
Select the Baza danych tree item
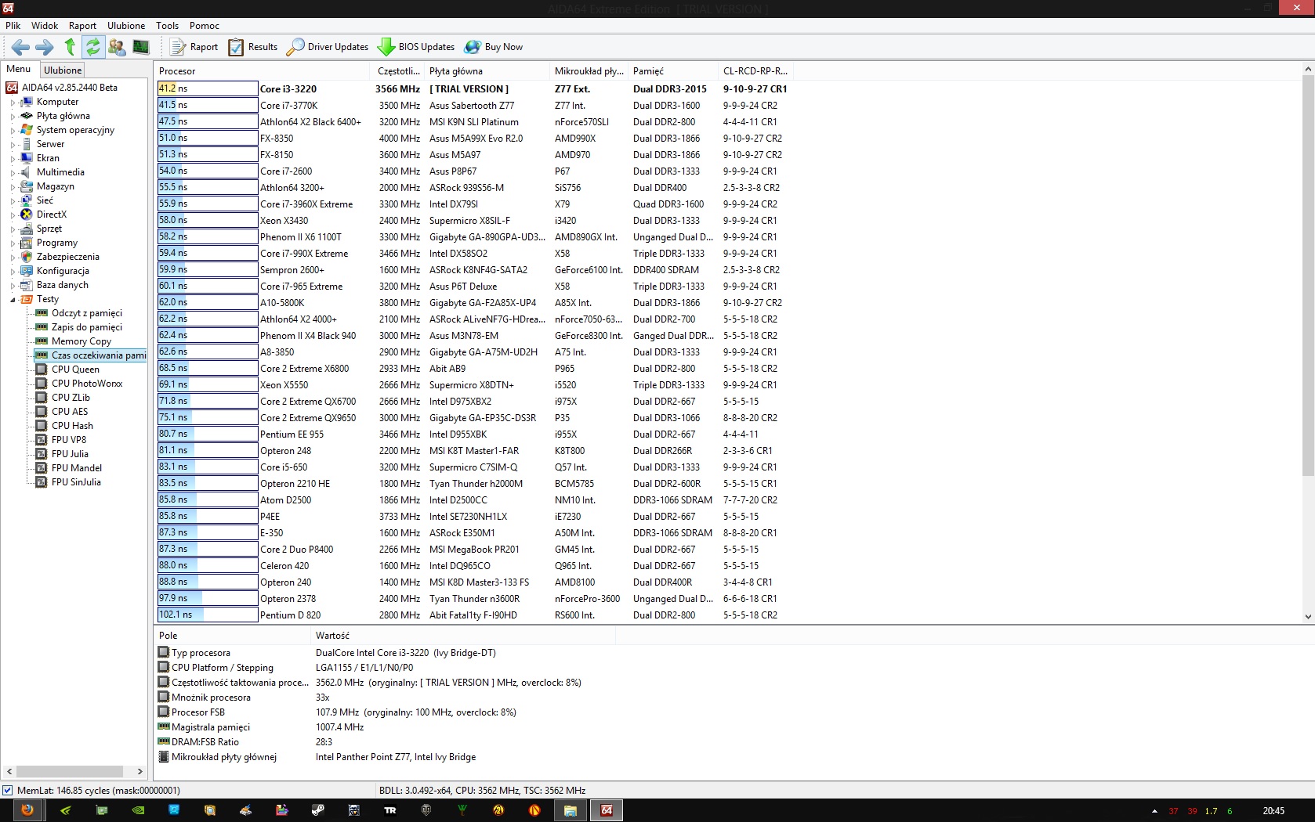[x=63, y=285]
